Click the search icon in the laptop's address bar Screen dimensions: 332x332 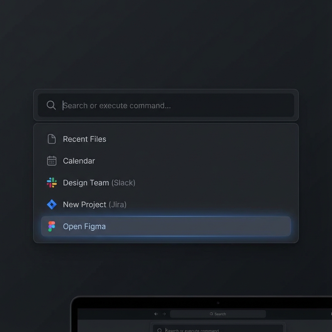tap(211, 314)
